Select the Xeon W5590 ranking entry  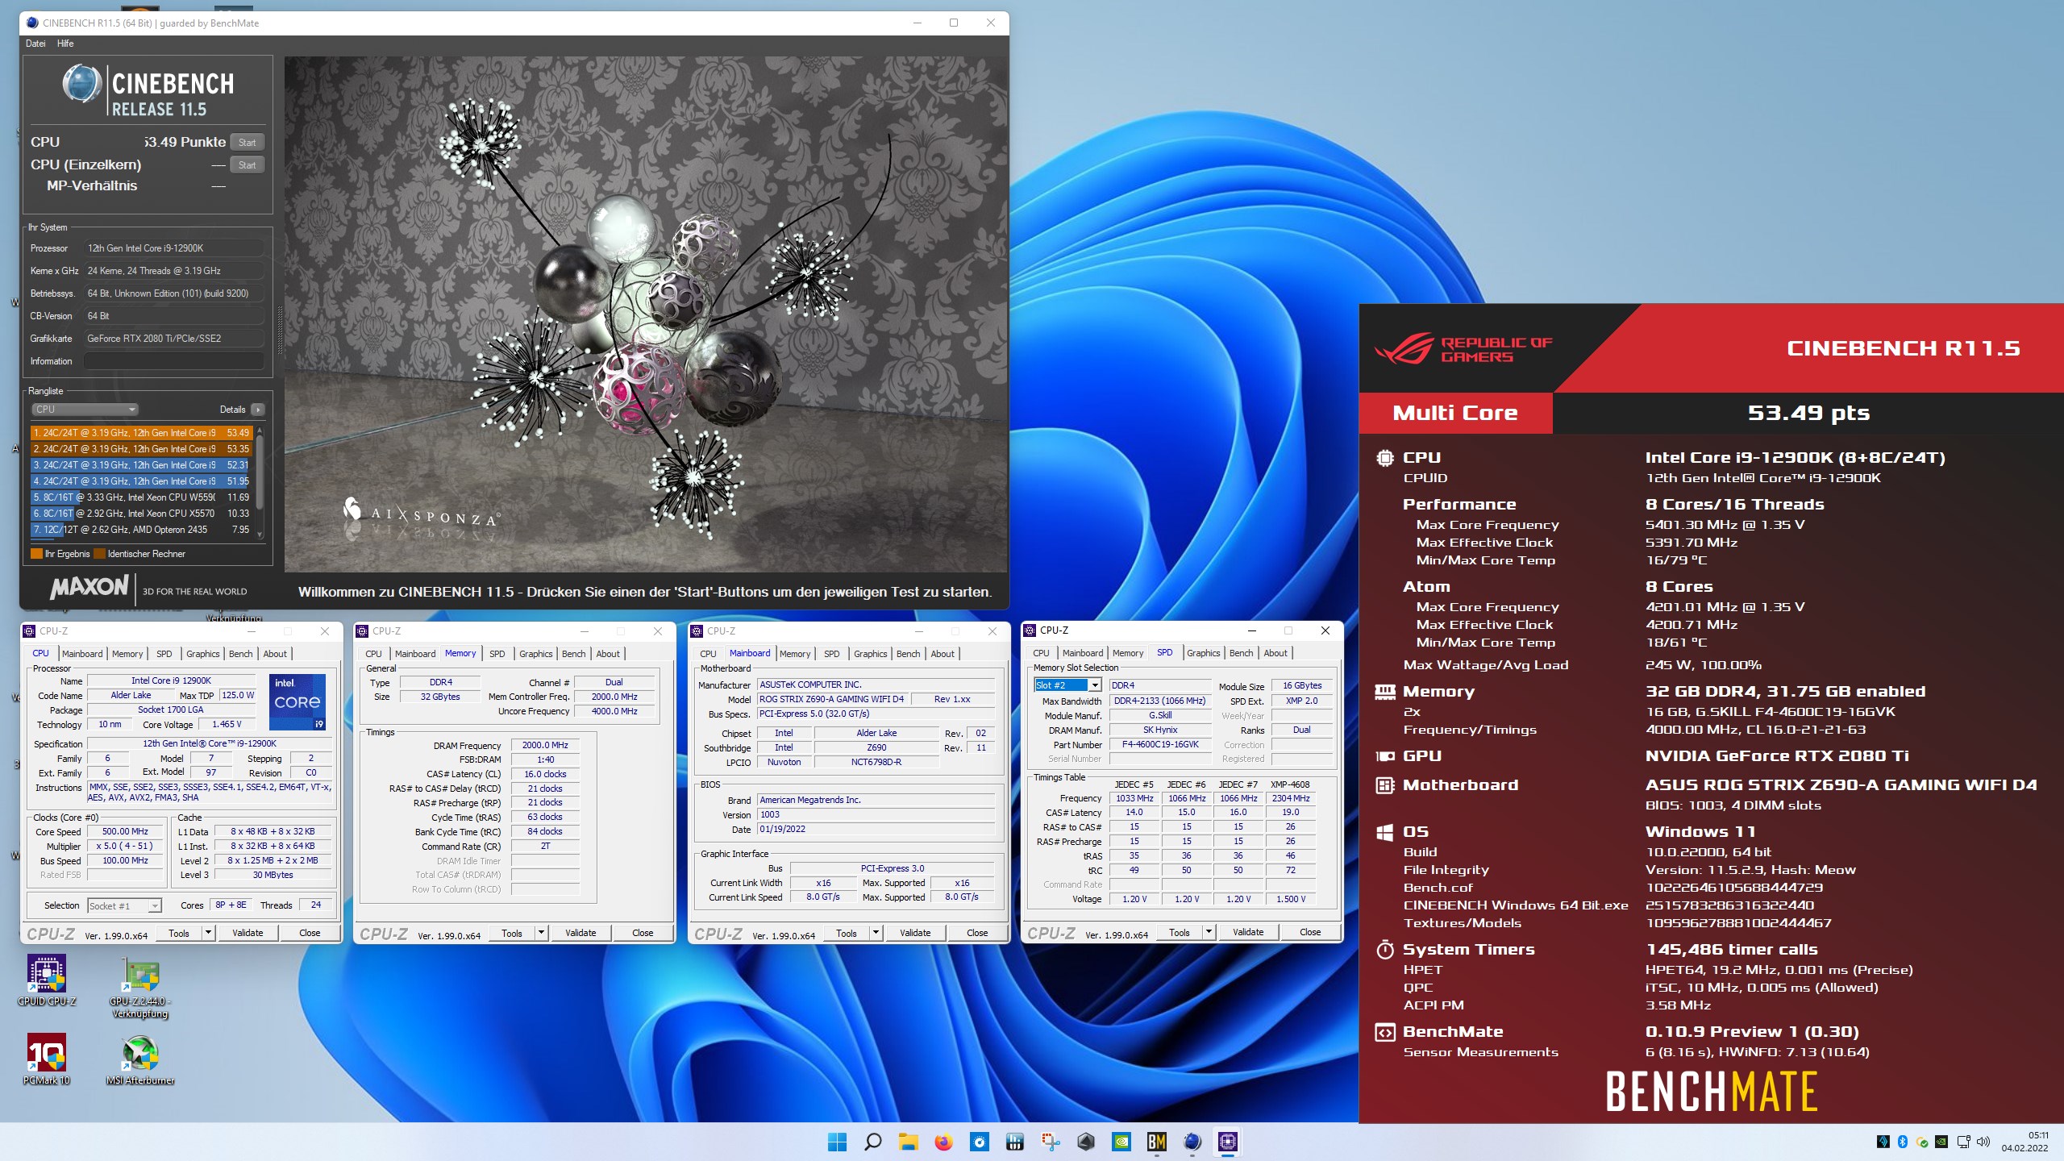(141, 497)
